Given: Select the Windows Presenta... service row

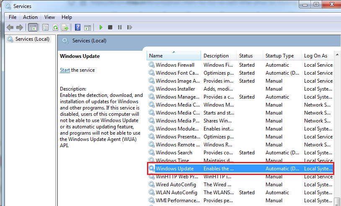Looking at the screenshot, I should 240,137.
